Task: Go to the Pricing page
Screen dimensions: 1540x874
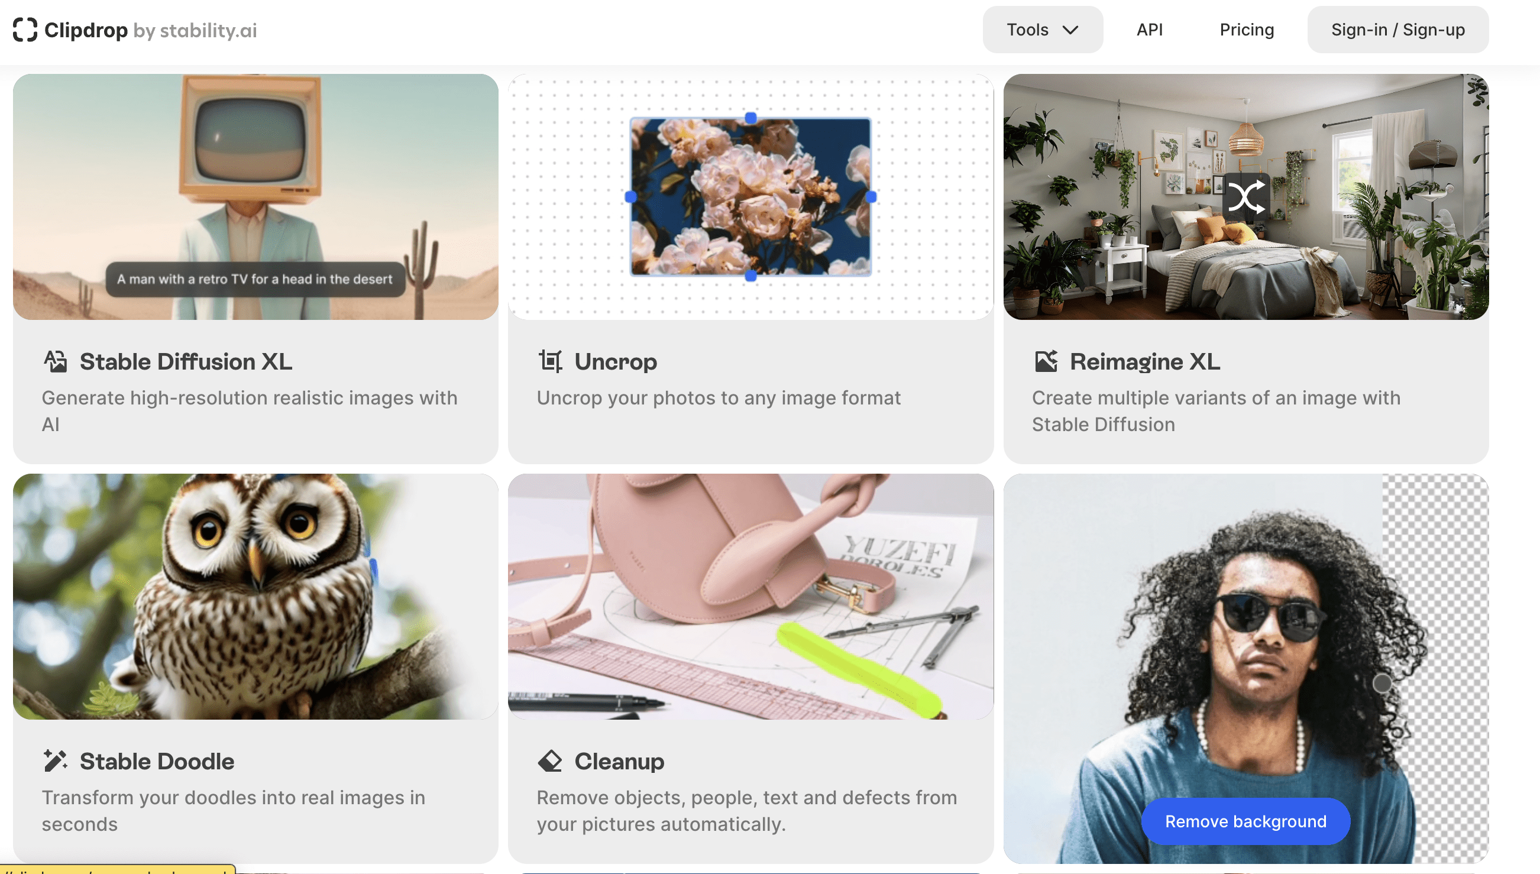Action: click(1247, 30)
